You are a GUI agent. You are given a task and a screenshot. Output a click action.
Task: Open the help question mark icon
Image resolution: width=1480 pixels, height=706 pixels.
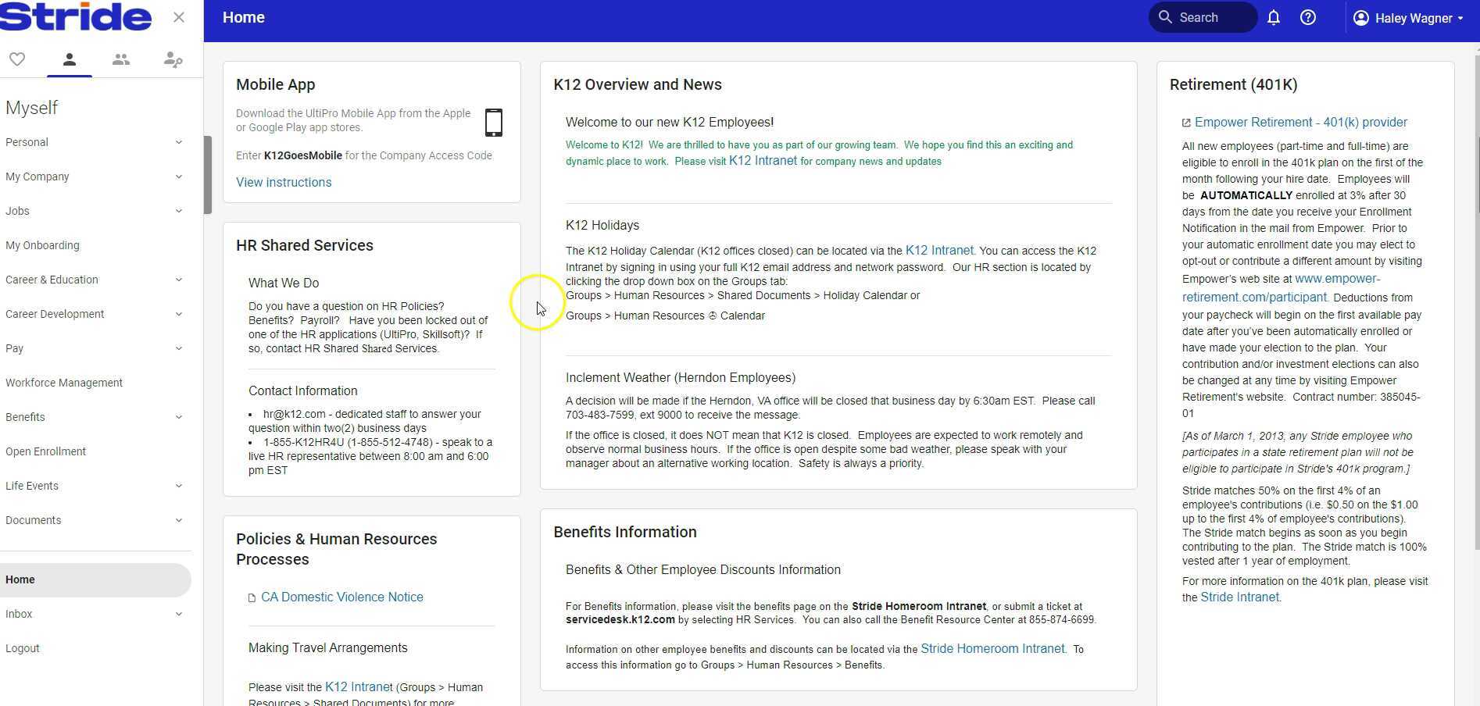pyautogui.click(x=1308, y=17)
